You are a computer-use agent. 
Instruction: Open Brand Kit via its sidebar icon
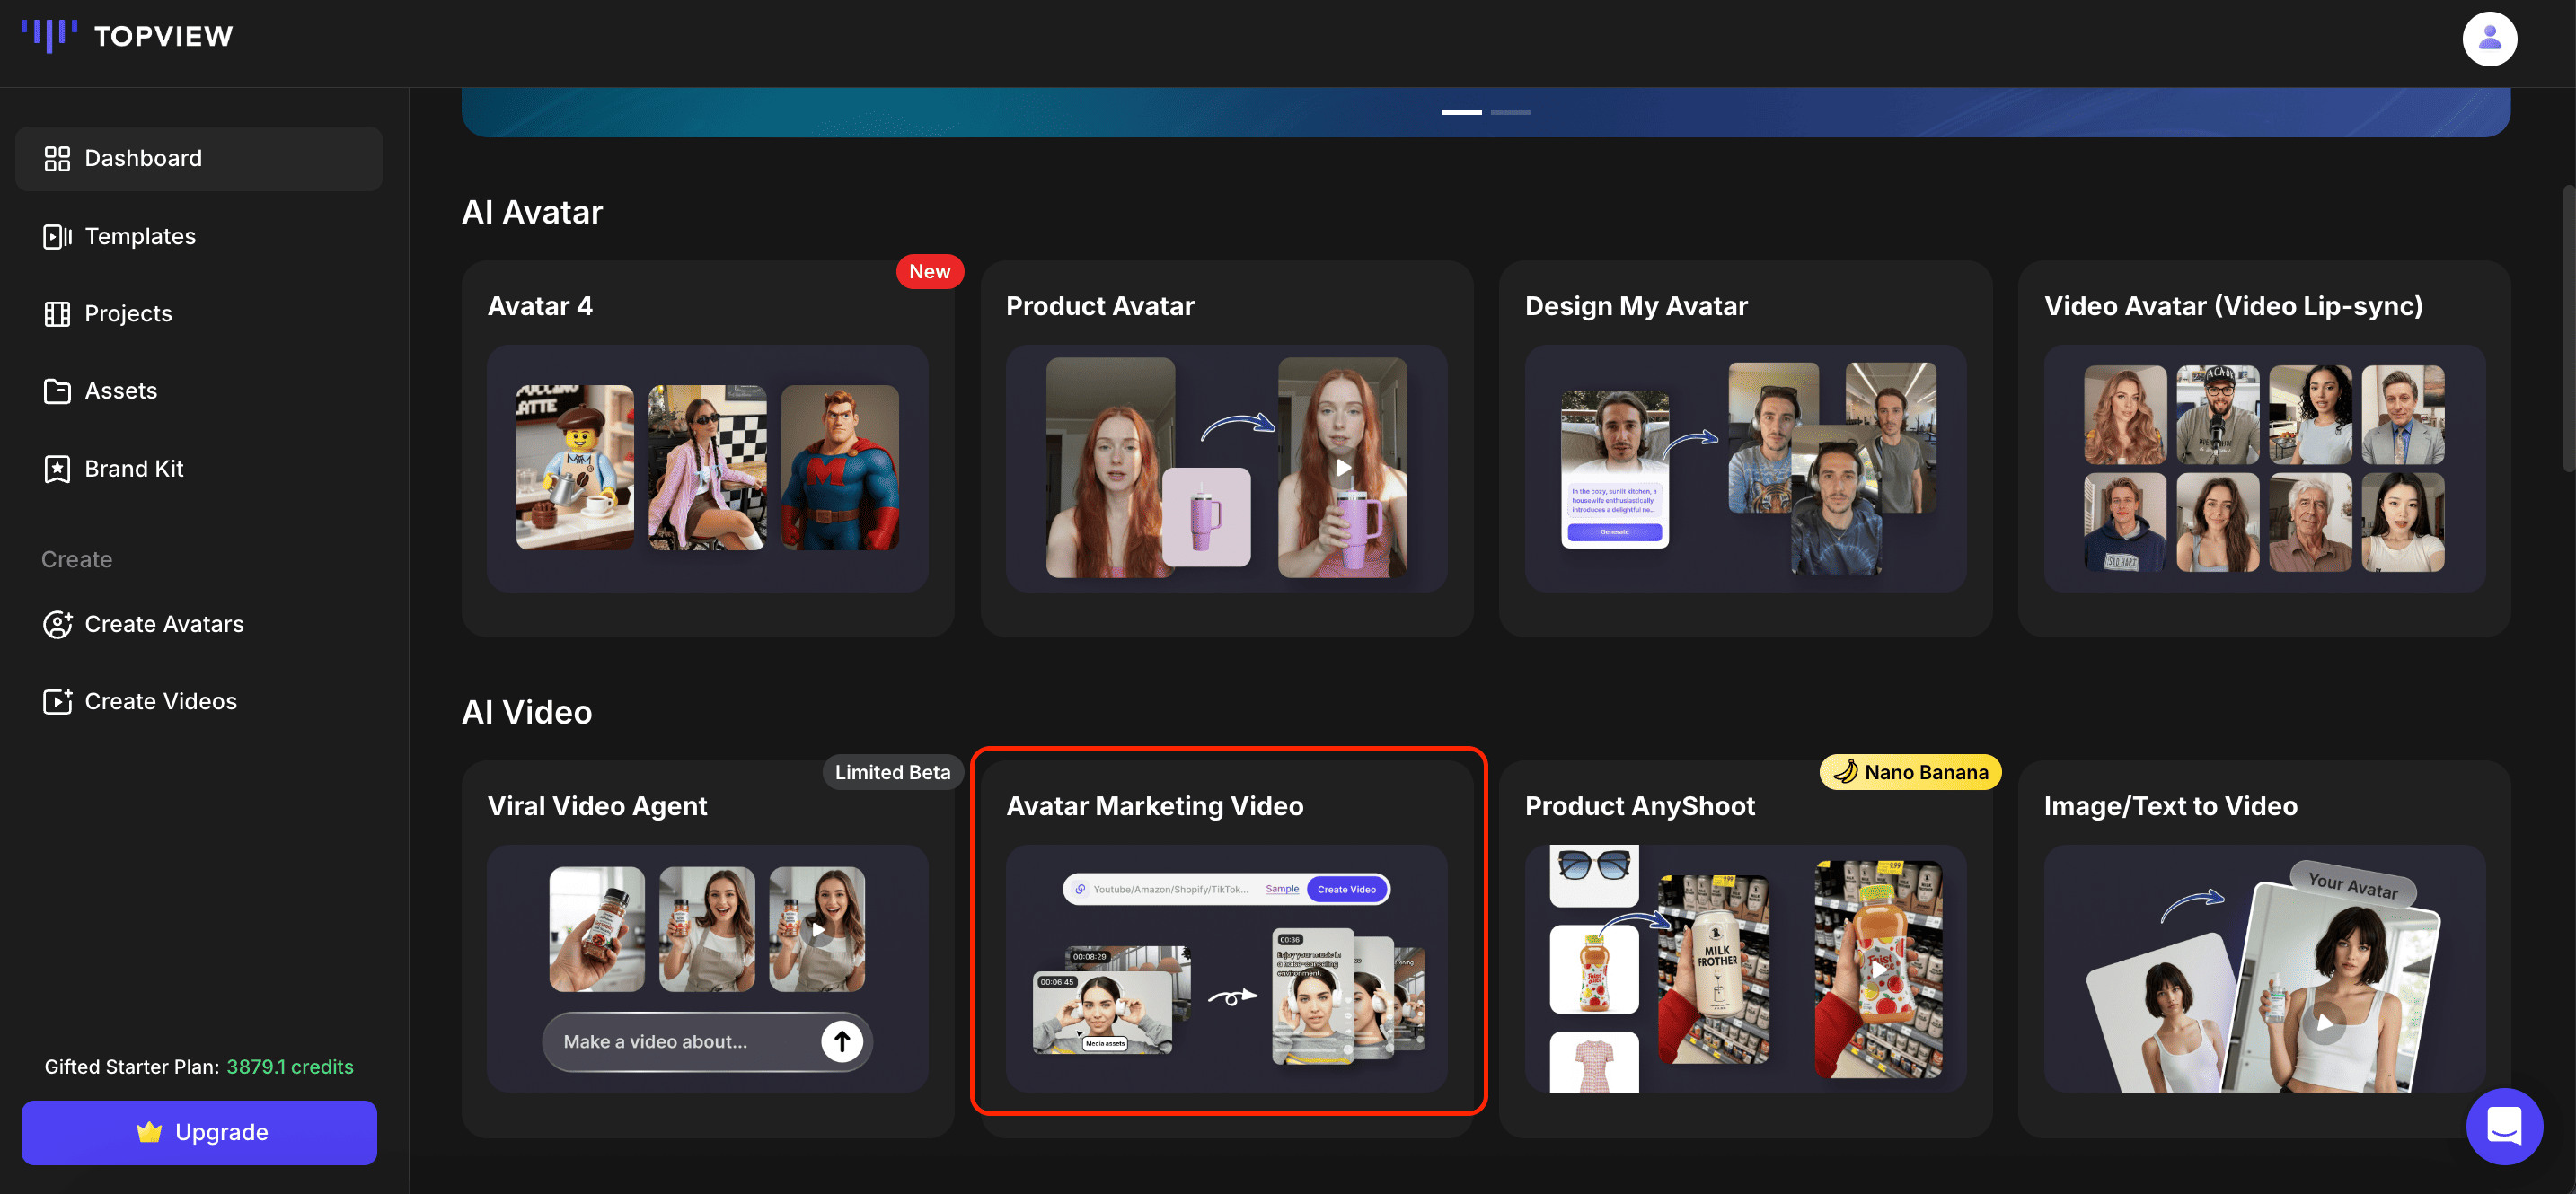tap(57, 468)
